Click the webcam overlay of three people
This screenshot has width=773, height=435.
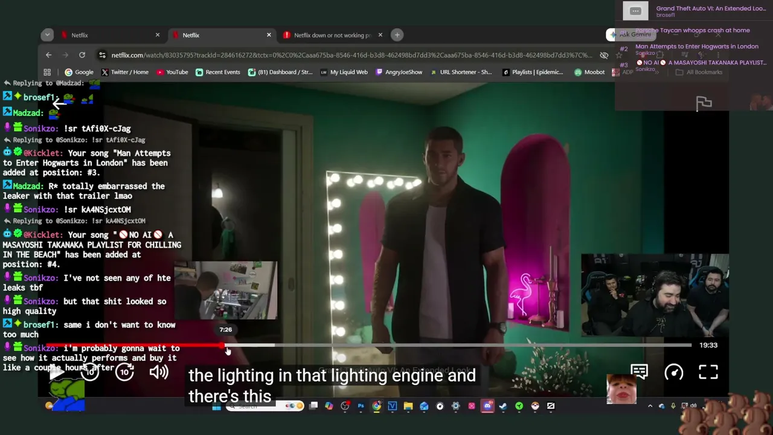click(655, 295)
